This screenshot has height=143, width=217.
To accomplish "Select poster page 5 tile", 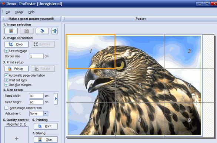I will coord(140,86).
